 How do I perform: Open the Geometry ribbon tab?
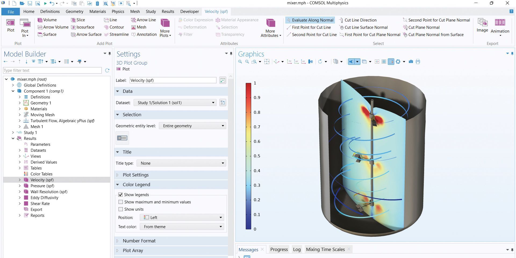click(x=74, y=11)
